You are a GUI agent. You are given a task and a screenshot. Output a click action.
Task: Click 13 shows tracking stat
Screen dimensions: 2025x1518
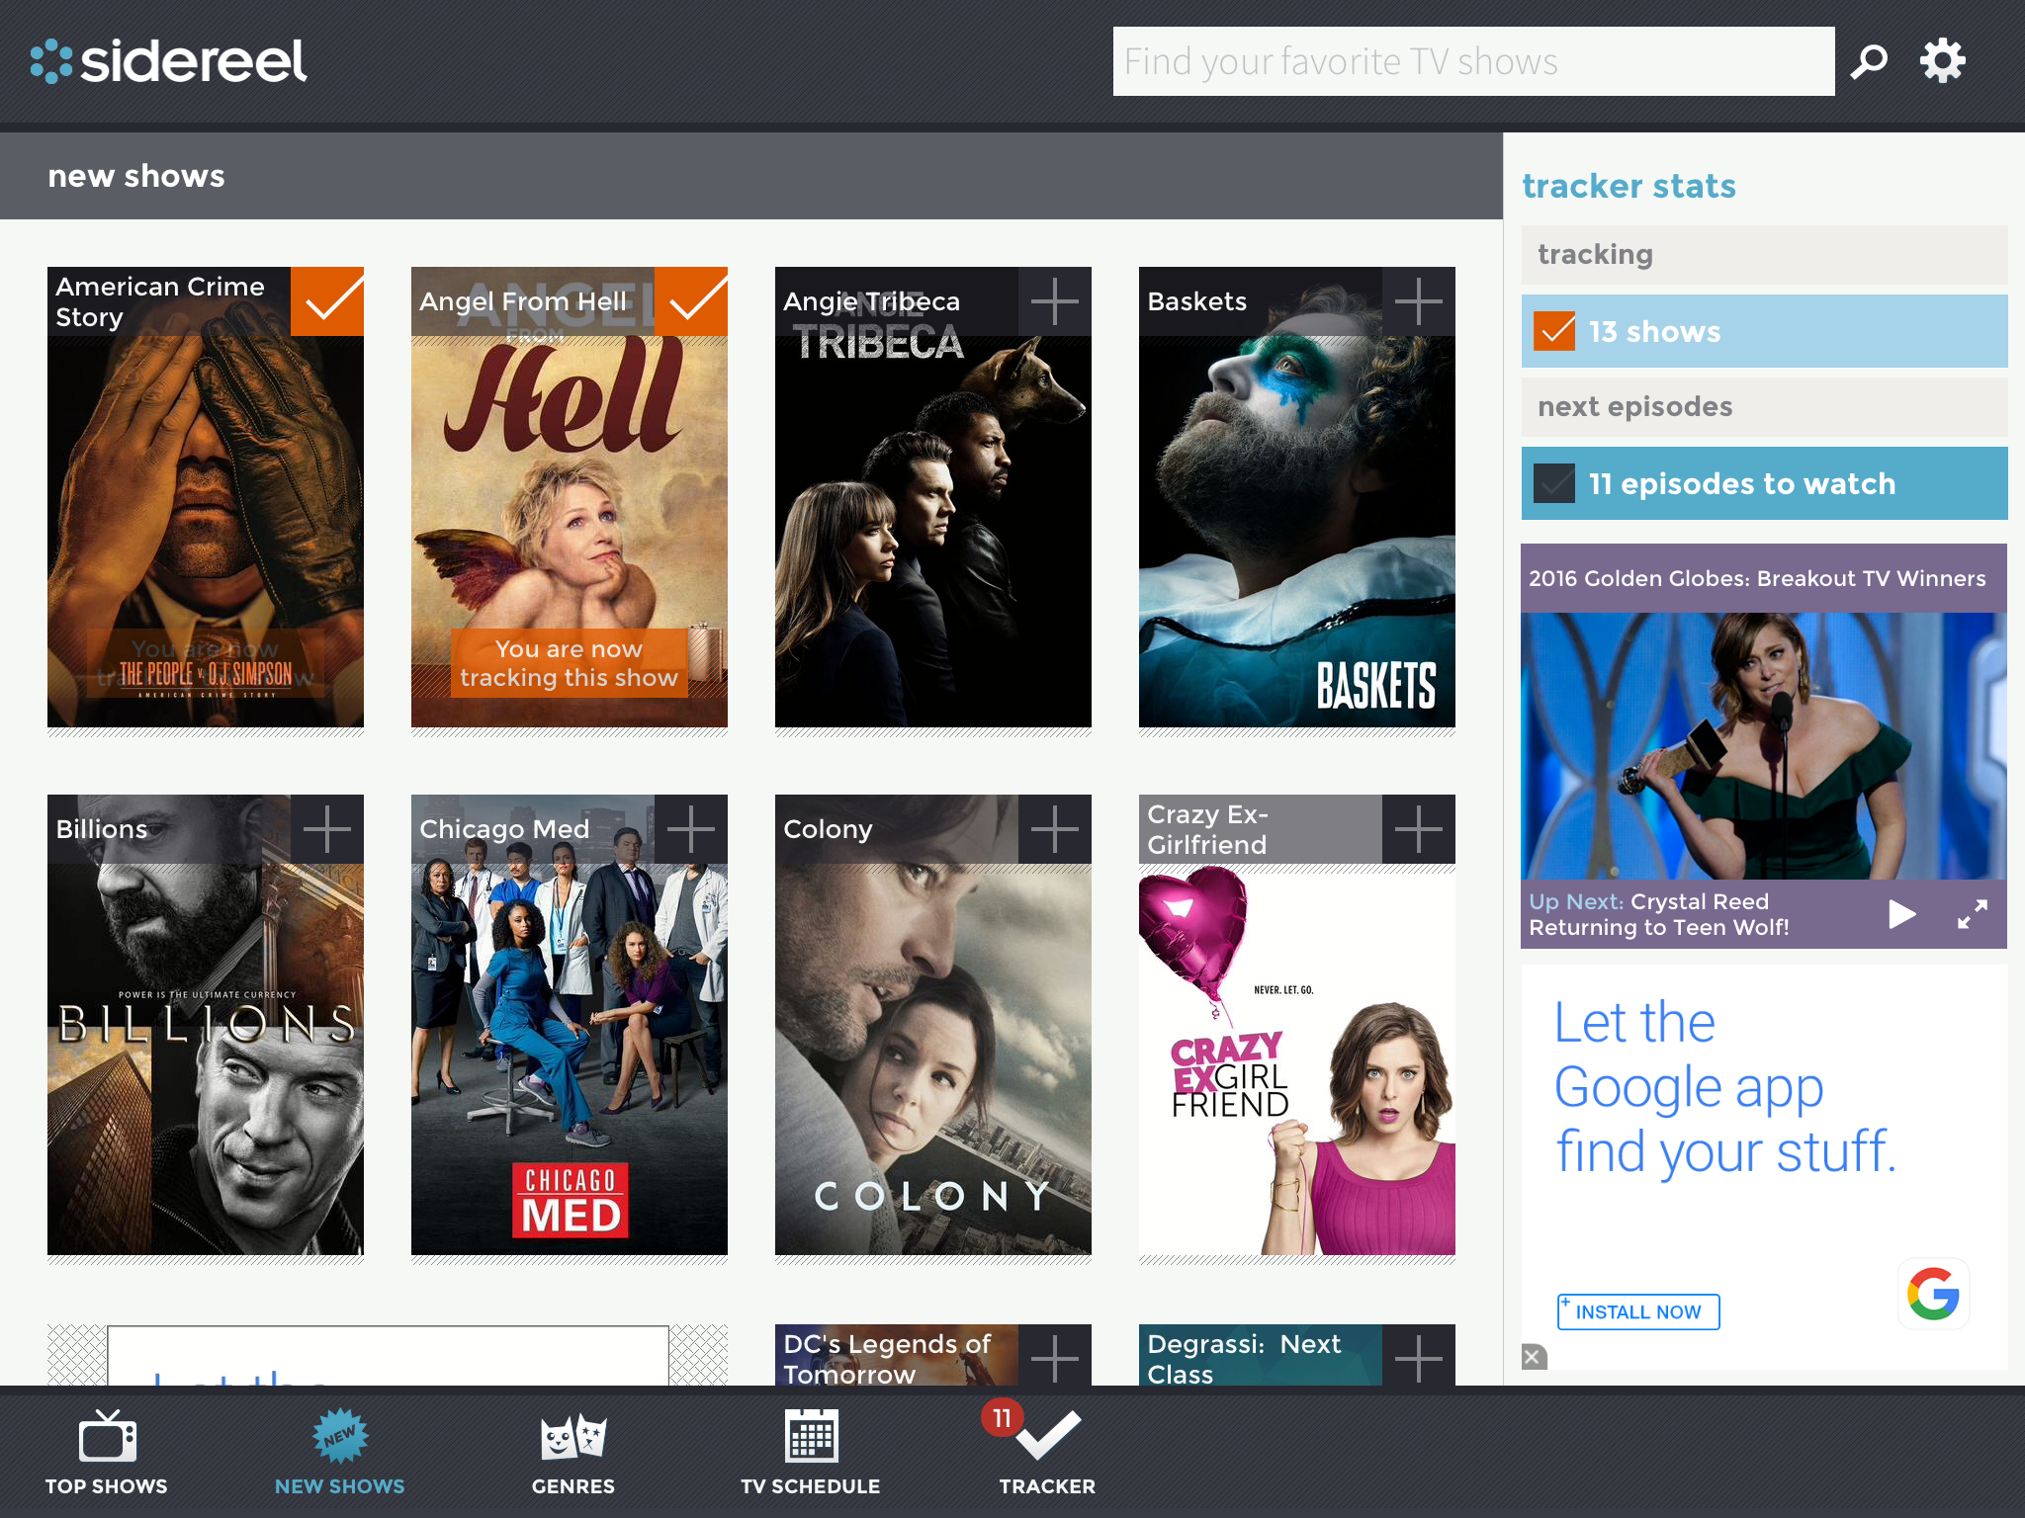tap(1764, 331)
